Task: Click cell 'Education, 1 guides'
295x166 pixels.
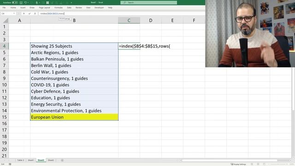Action: 74,98
